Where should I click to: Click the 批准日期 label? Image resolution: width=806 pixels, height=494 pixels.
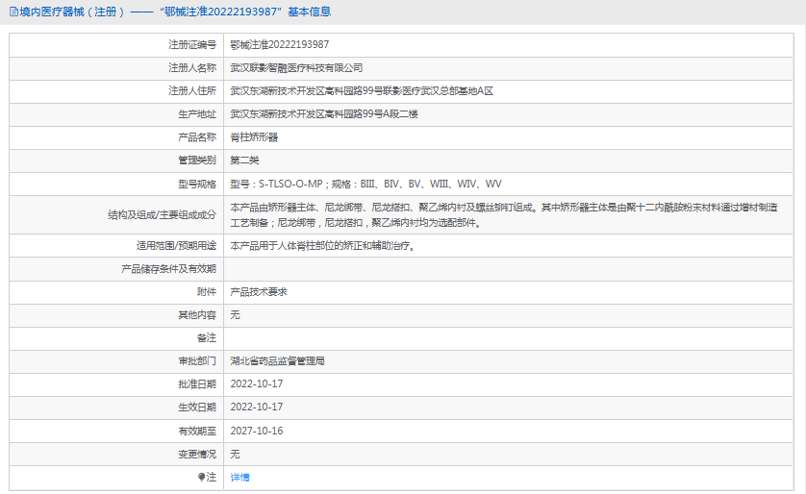(x=197, y=384)
